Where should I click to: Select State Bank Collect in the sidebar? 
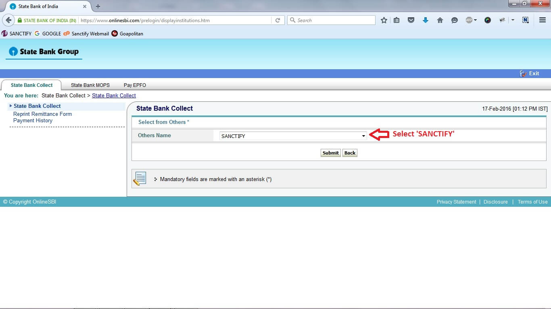37,106
